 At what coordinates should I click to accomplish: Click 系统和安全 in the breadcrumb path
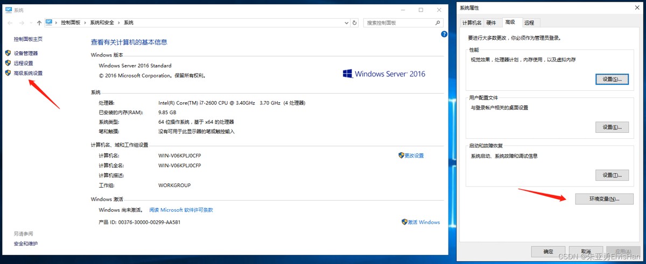point(102,23)
